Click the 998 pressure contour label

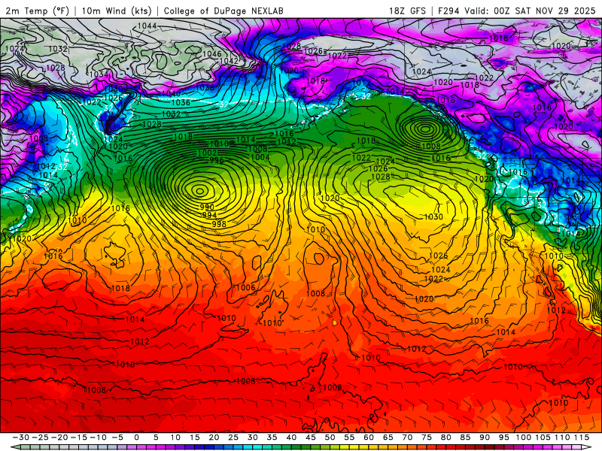click(219, 223)
